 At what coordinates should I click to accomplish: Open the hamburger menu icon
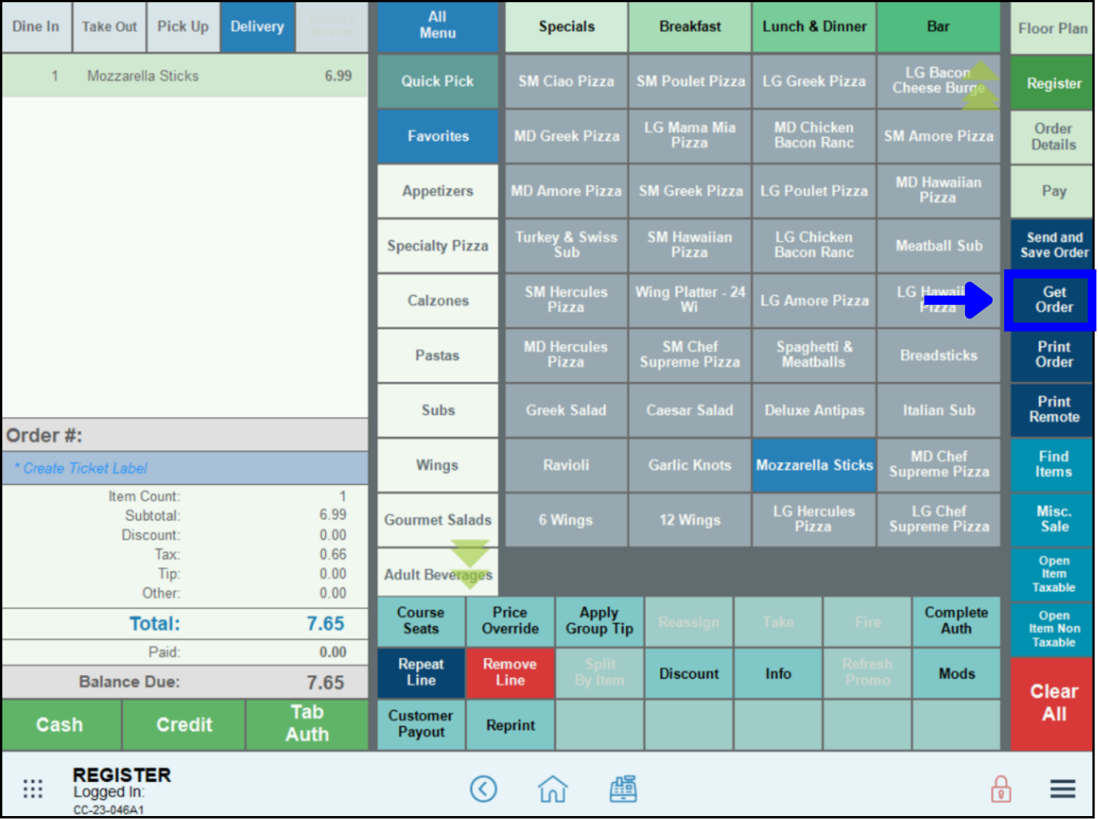pyautogui.click(x=1063, y=789)
